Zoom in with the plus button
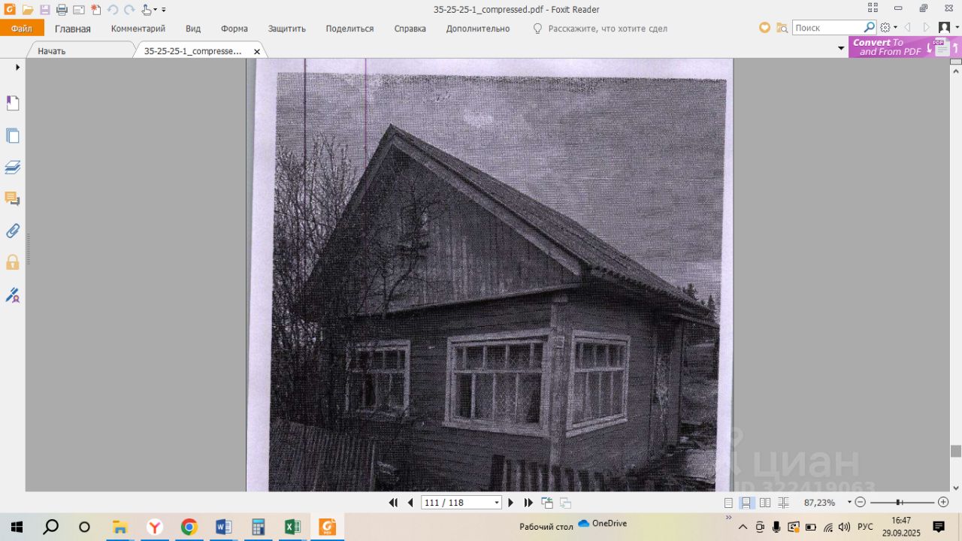 [943, 502]
